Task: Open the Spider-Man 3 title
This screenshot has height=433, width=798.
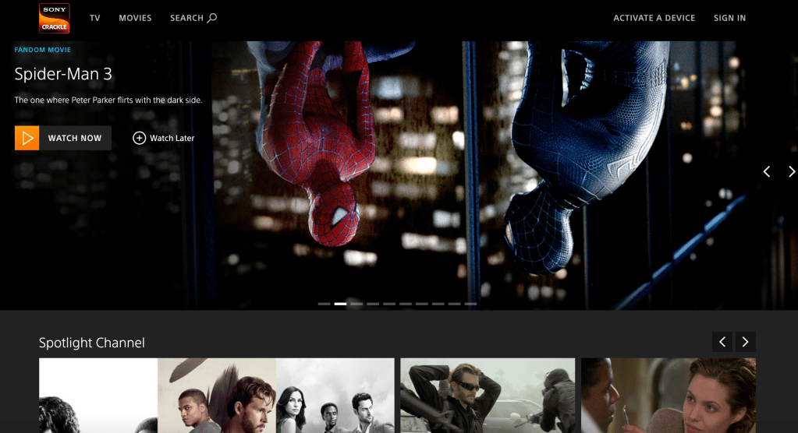Action: pyautogui.click(x=63, y=74)
